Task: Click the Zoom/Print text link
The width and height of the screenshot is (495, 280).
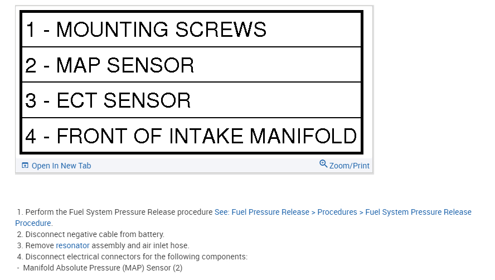Action: tap(349, 166)
